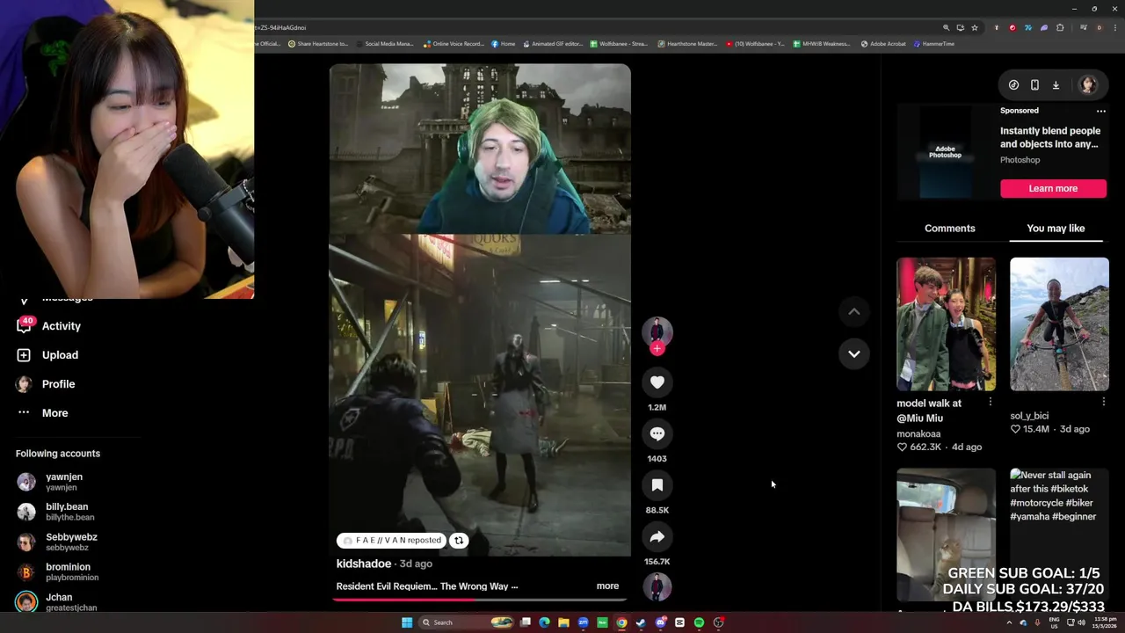The image size is (1125, 633).
Task: Open the Profile avatar icon in sidebar
Action: click(24, 384)
